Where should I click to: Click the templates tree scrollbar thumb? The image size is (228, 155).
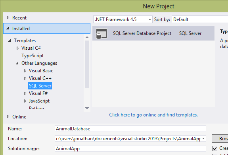point(87,64)
